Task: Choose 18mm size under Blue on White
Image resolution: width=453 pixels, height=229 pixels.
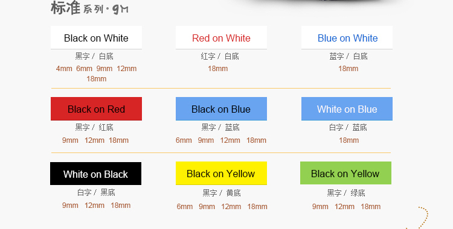Action: pyautogui.click(x=349, y=69)
